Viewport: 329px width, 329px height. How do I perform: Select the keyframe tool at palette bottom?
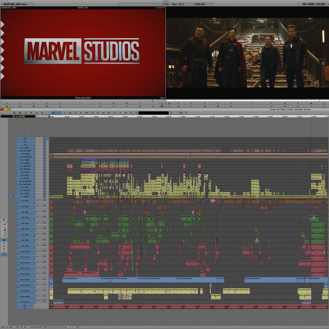click(4, 255)
